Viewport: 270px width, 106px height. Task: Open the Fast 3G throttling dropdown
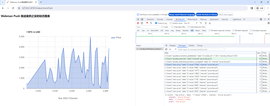click(191, 23)
